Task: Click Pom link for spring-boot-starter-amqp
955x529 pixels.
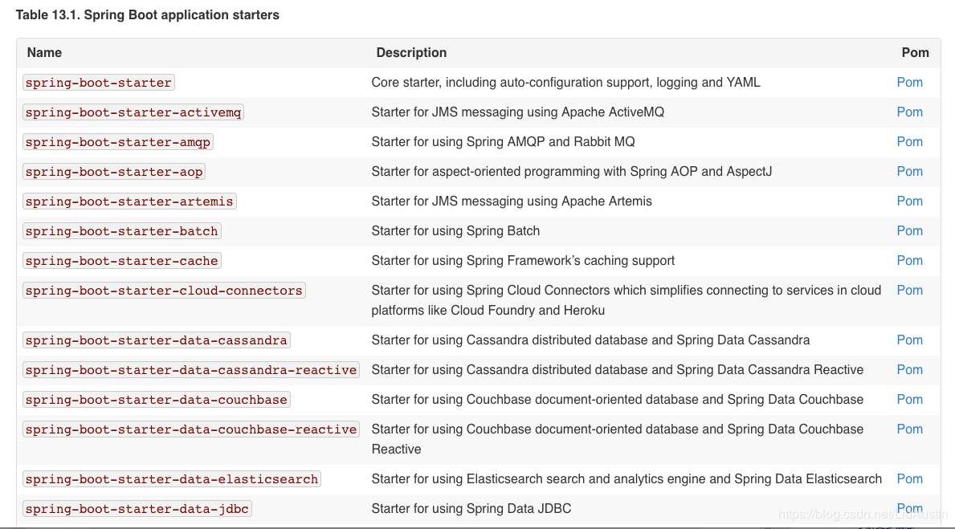Action: click(x=909, y=142)
